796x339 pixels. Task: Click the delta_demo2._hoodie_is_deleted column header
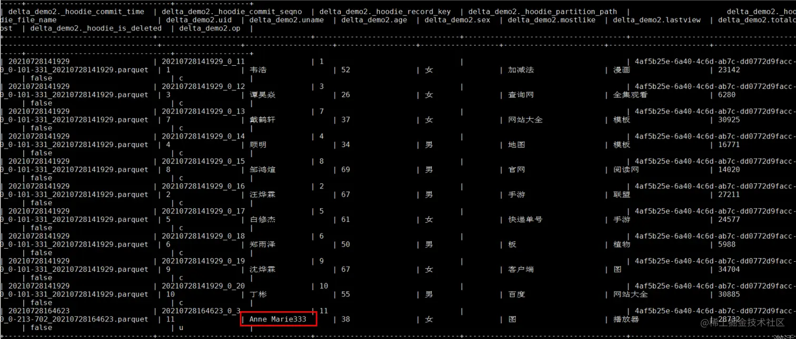click(x=96, y=28)
